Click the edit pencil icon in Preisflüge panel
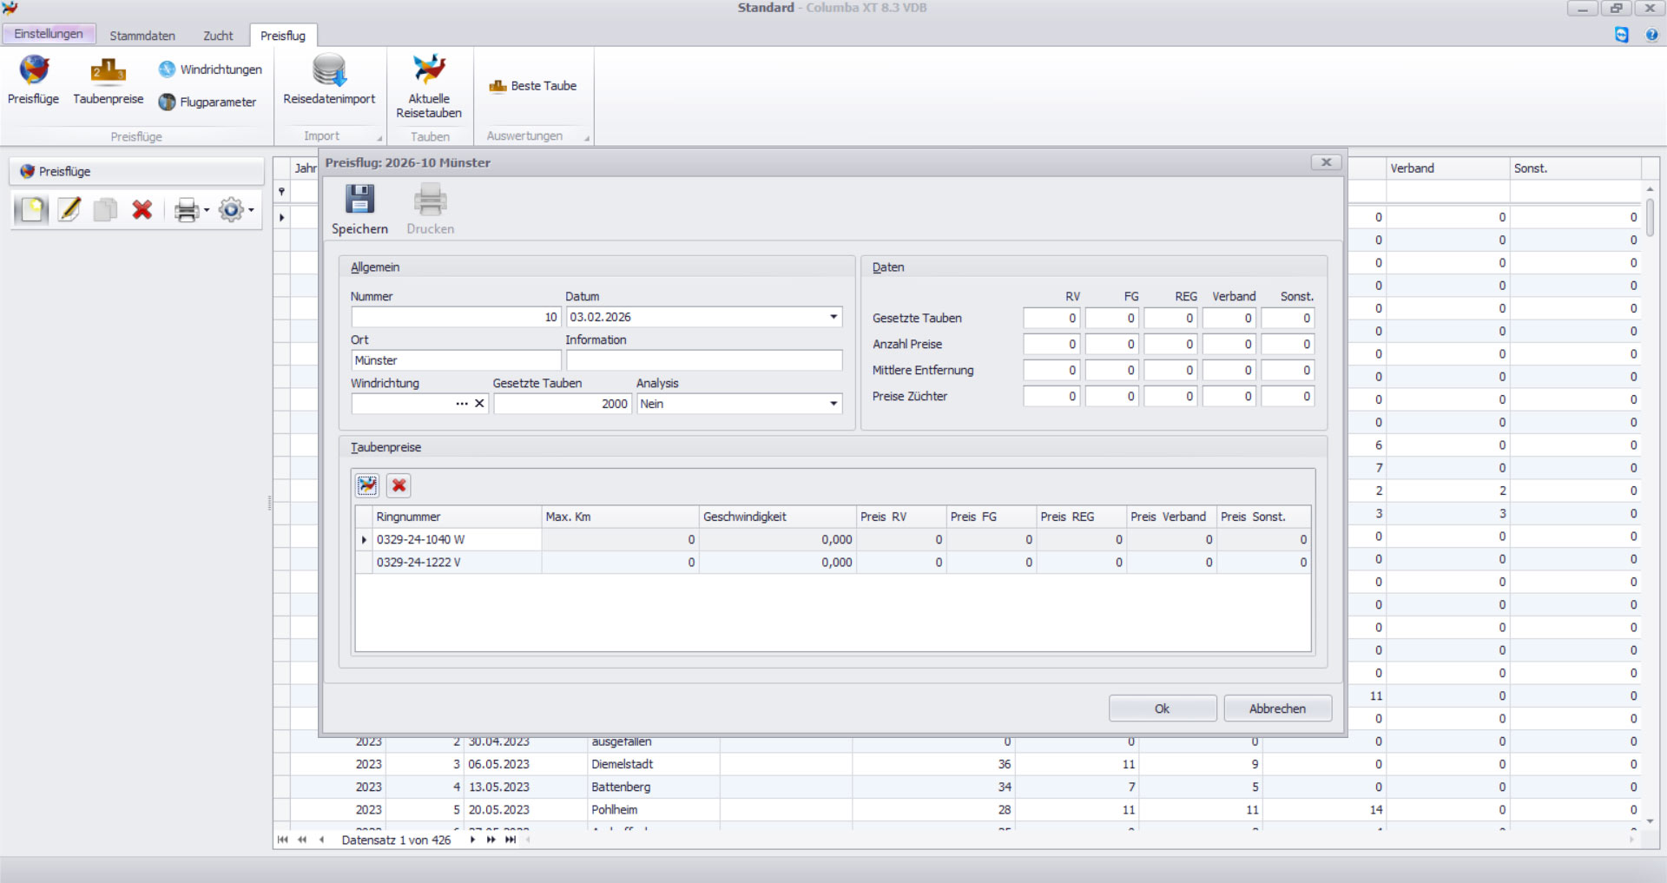 pos(69,209)
